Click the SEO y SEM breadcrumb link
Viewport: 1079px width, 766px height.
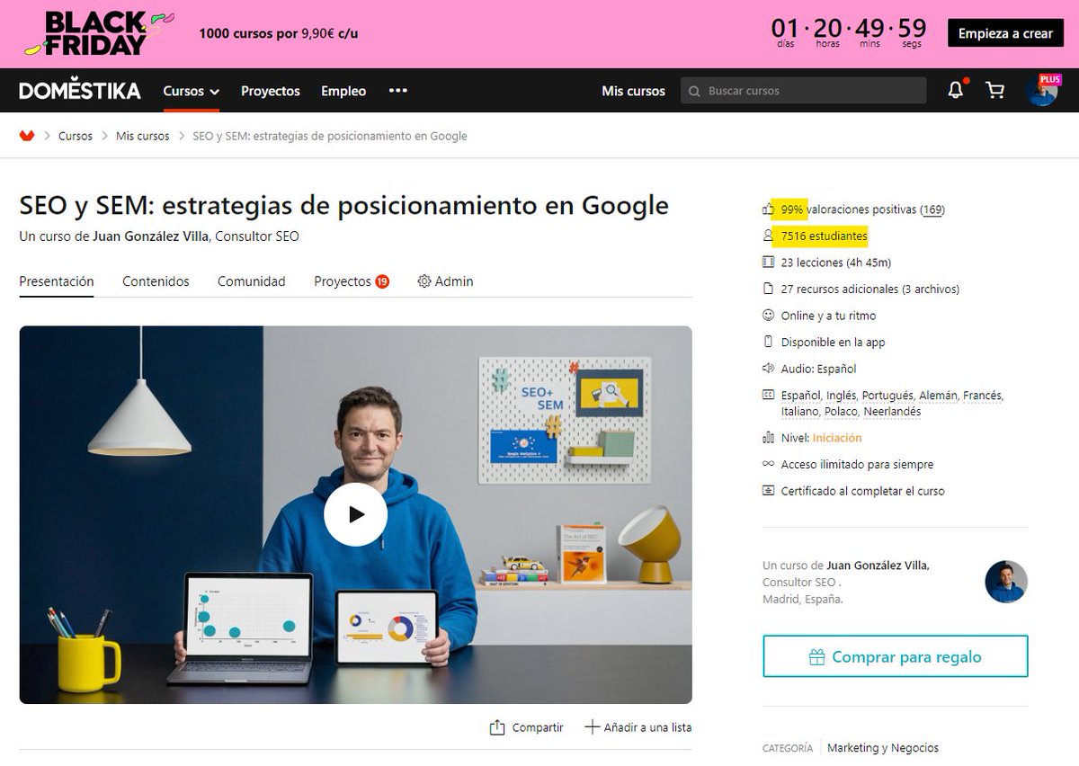tap(330, 136)
